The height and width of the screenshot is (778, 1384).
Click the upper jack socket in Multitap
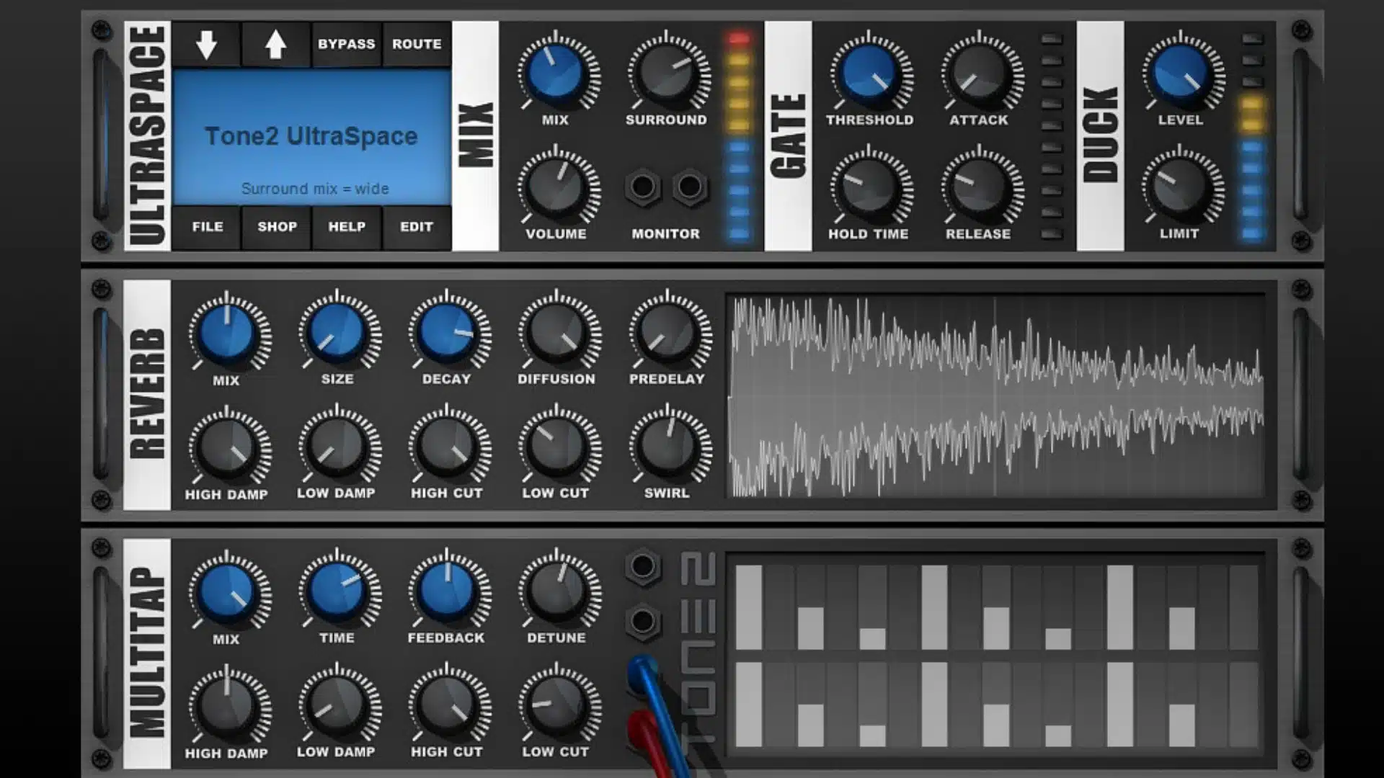642,566
